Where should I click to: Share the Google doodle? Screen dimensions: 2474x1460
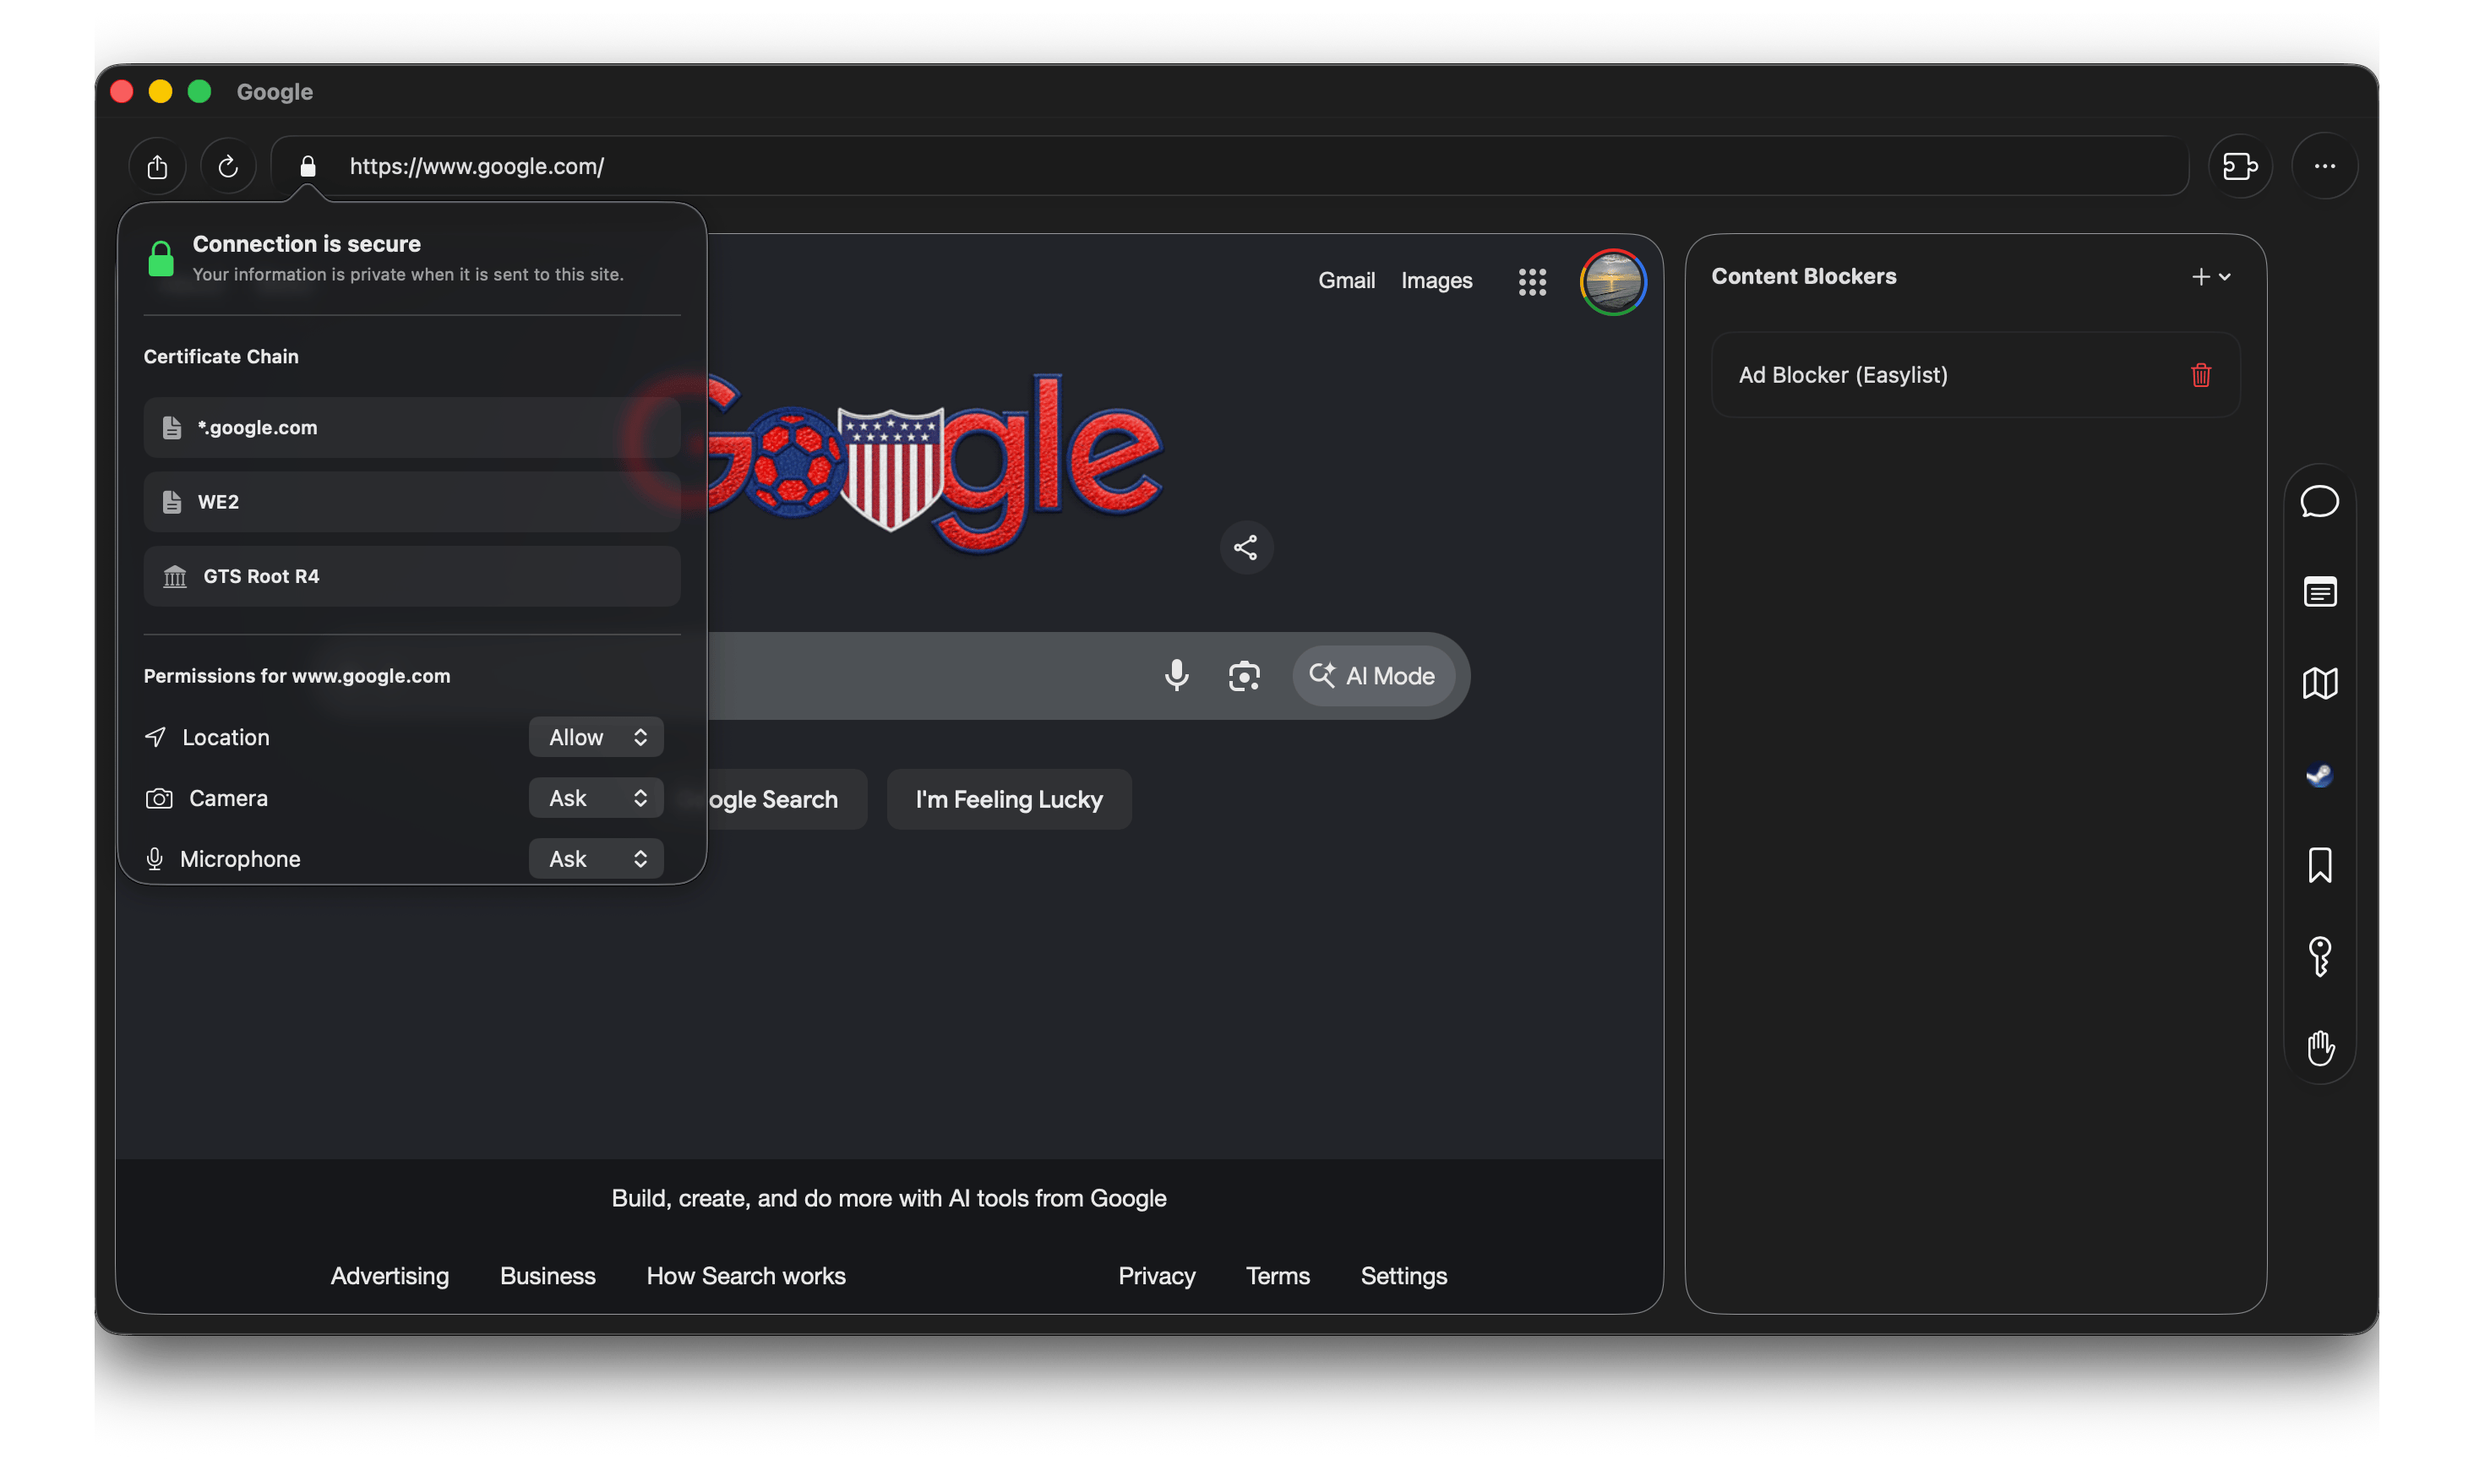[1245, 548]
